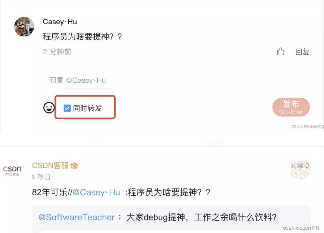Click the 阅读 0 read count

pos(300,166)
